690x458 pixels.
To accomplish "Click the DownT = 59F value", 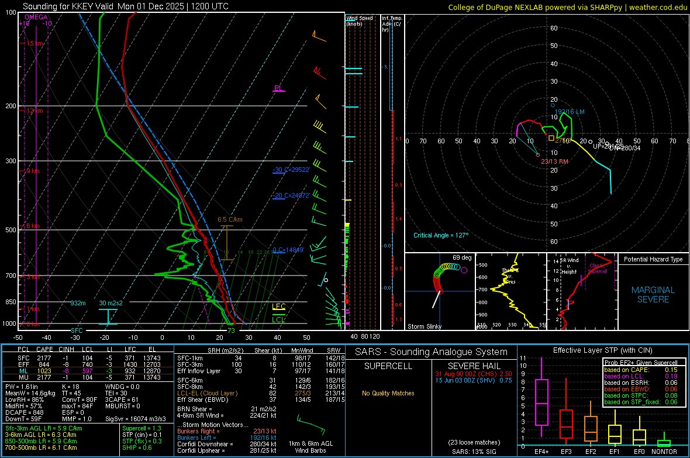I will coord(22,419).
